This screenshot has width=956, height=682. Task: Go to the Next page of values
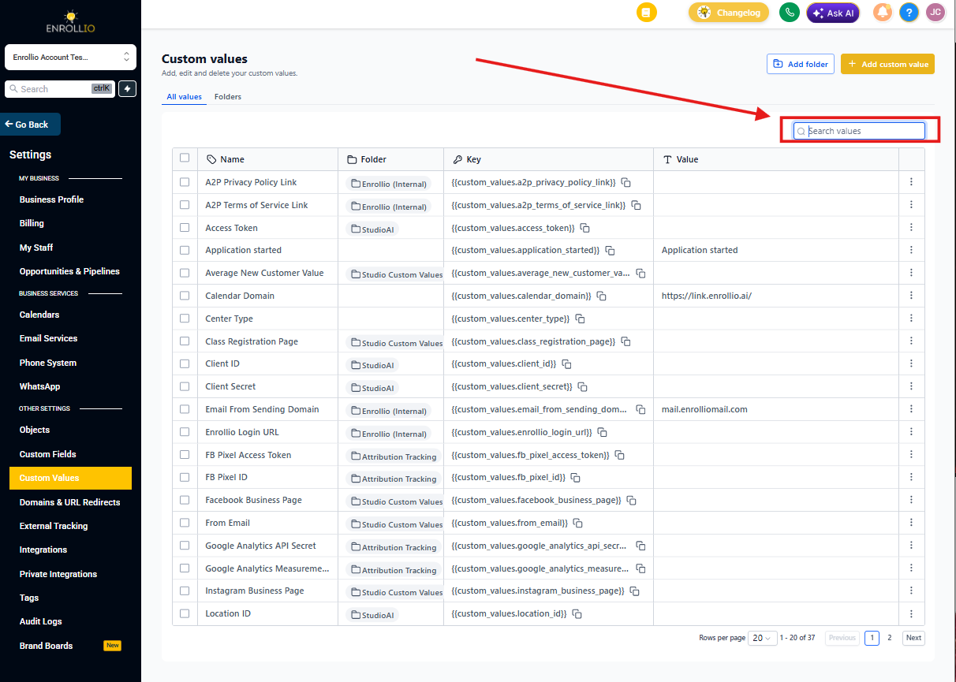point(913,638)
